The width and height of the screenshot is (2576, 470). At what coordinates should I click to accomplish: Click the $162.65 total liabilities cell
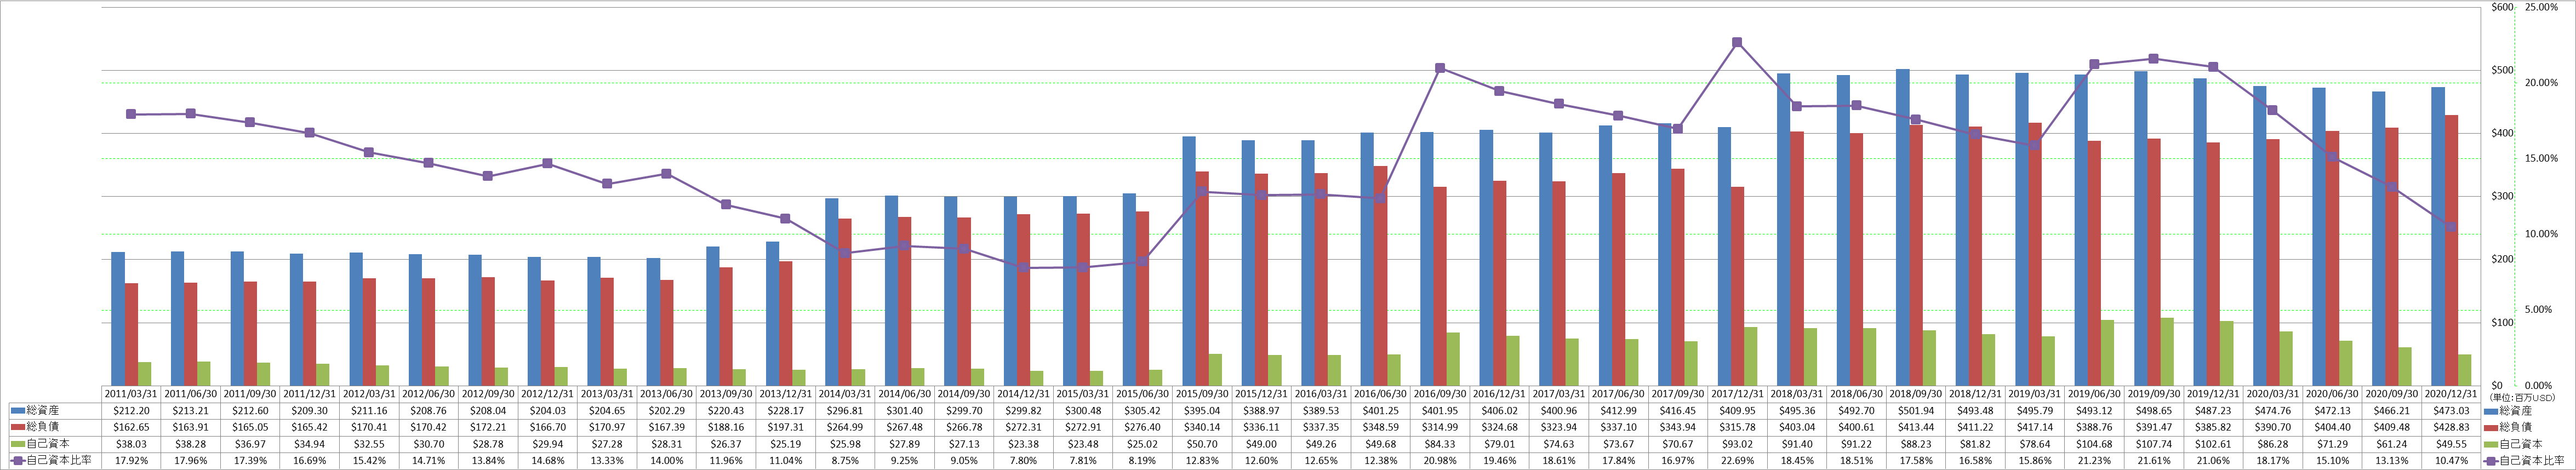coord(132,427)
